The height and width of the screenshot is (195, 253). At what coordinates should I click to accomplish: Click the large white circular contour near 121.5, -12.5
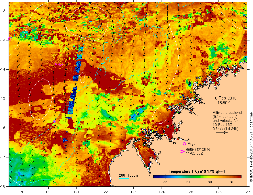click(87, 22)
